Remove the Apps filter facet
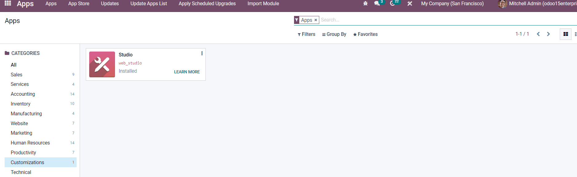 316,20
